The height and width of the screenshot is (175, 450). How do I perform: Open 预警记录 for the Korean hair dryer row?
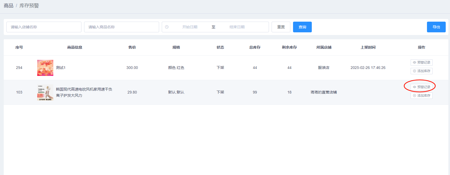[421, 87]
